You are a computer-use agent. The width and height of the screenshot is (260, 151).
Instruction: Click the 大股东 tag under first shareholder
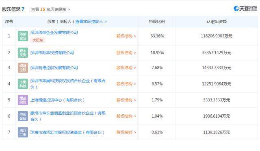click(x=38, y=40)
